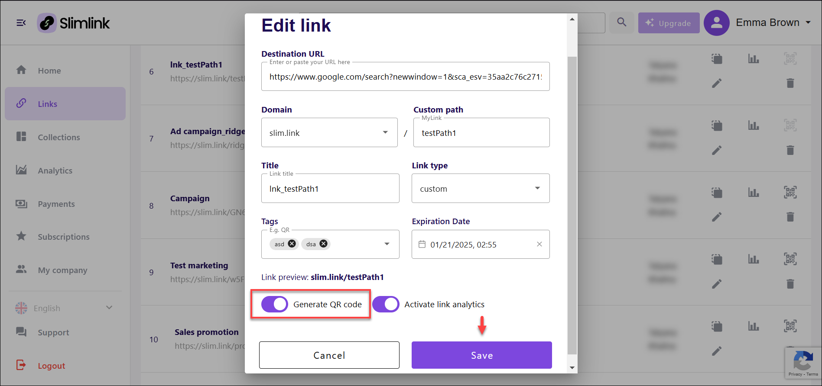The image size is (822, 386).
Task: Open the Expiration Date calendar icon
Action: [x=422, y=244]
